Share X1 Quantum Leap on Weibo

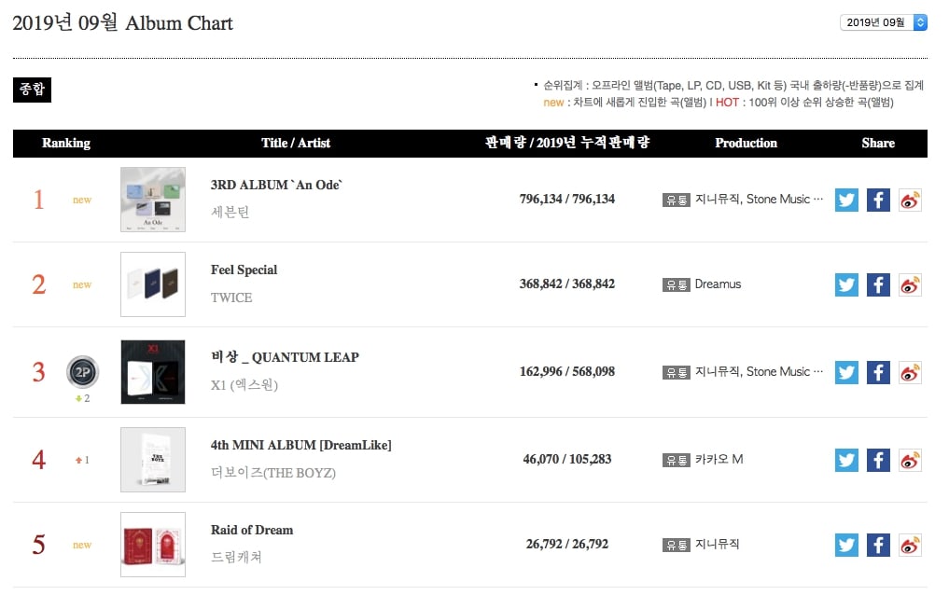coord(910,372)
